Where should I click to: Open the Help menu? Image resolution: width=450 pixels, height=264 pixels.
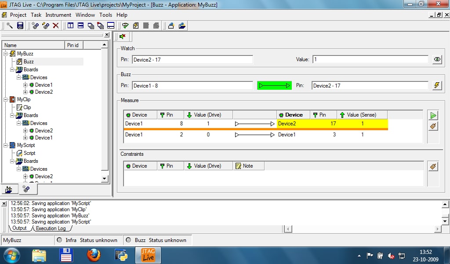click(x=122, y=15)
